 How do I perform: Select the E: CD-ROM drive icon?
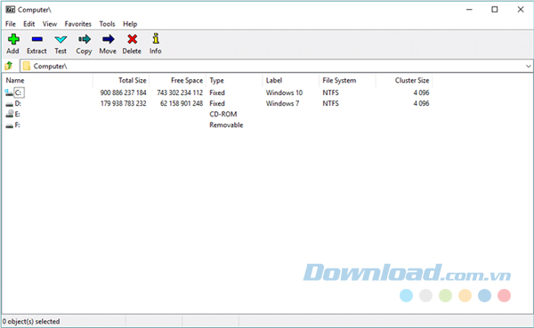point(10,114)
